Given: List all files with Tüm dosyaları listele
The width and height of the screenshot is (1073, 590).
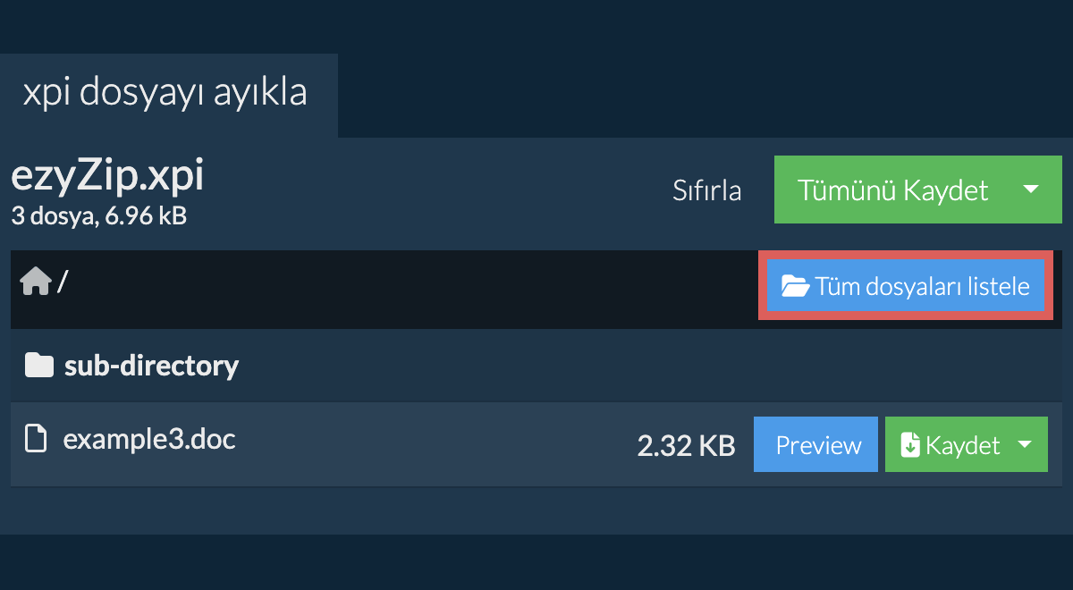Looking at the screenshot, I should click(x=906, y=286).
